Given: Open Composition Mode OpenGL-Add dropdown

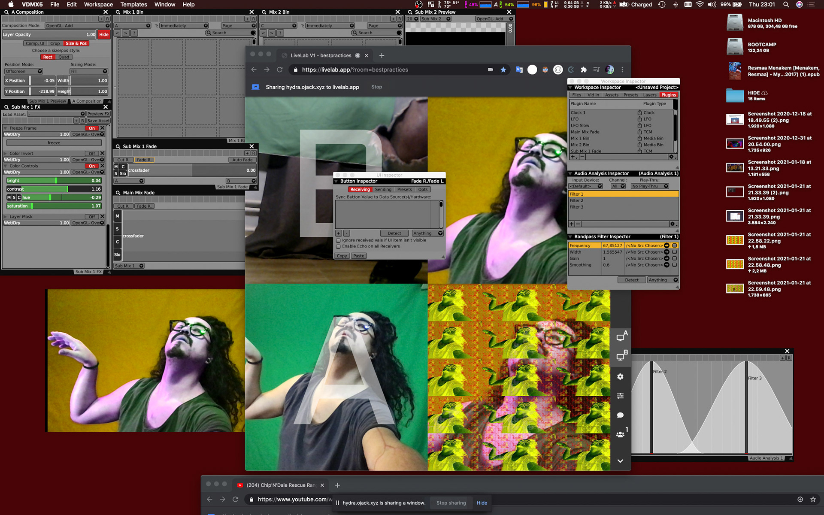Looking at the screenshot, I should [76, 25].
